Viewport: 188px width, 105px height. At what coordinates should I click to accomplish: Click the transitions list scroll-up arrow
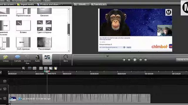[x=69, y=9]
